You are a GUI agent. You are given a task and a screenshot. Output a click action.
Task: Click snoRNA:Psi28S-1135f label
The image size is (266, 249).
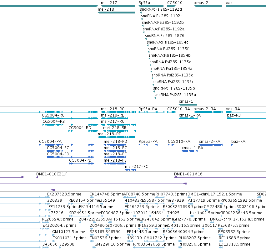168,49
